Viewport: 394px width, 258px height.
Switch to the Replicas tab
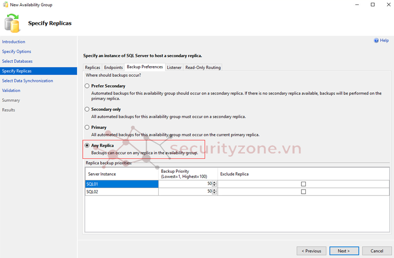(x=93, y=67)
